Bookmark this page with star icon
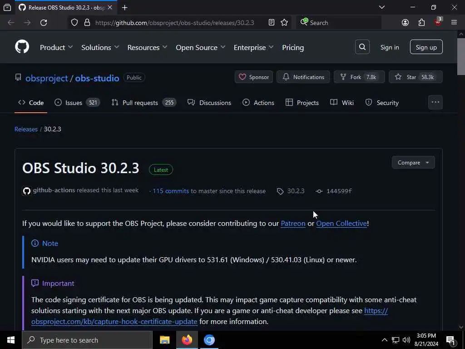The height and width of the screenshot is (349, 465). [x=284, y=23]
